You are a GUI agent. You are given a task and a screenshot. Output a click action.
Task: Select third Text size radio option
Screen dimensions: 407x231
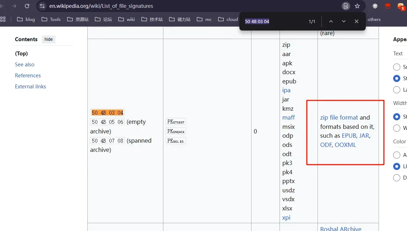(397, 90)
